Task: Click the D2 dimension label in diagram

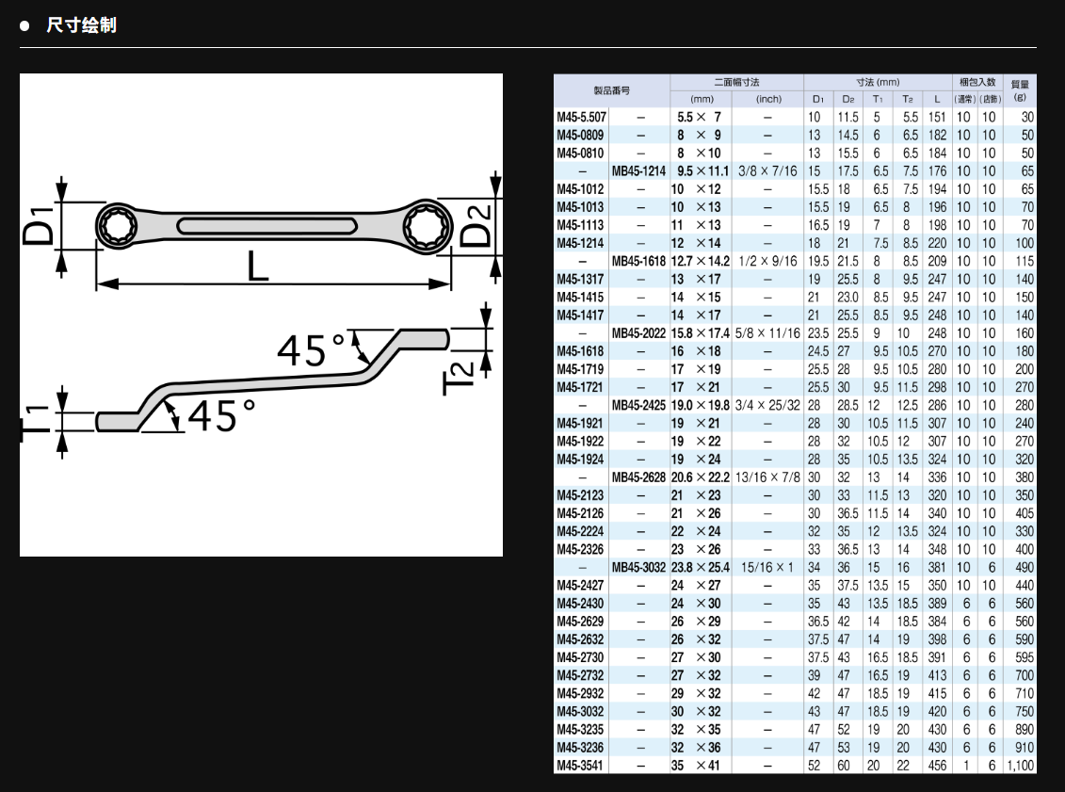Action: pos(477,226)
